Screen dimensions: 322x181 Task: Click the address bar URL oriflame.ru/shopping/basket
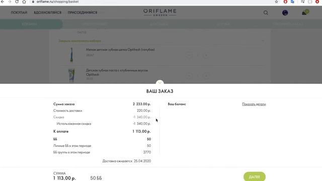[x=57, y=2]
